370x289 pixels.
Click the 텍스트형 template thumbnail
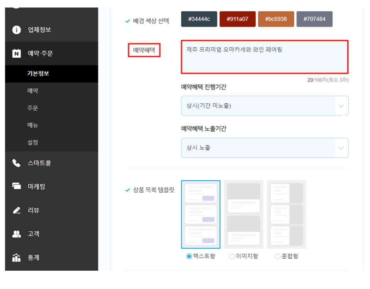[201, 215]
